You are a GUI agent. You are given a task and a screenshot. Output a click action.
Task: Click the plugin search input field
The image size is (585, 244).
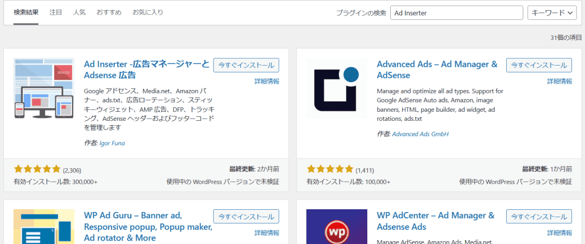[x=456, y=13]
